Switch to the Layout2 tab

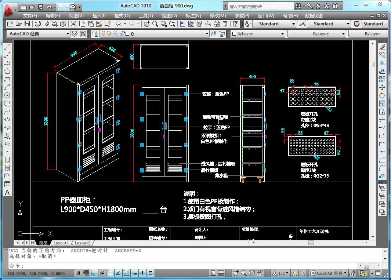(82, 243)
